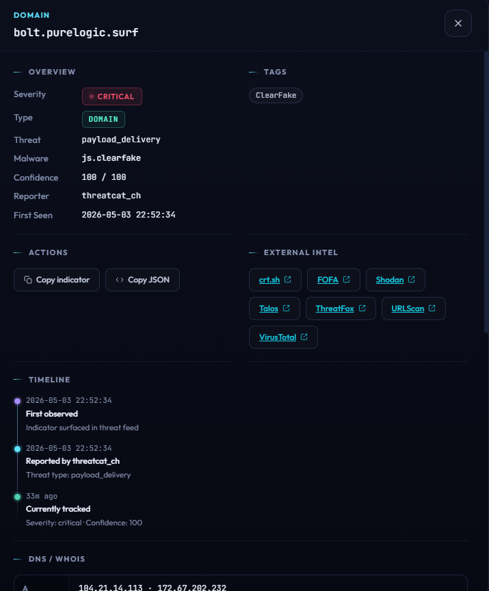Viewport: 489px width, 591px height.
Task: Open the Shodan lookup link
Action: (395, 280)
